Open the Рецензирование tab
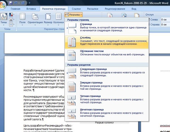The width and height of the screenshot is (170, 132). (115, 9)
